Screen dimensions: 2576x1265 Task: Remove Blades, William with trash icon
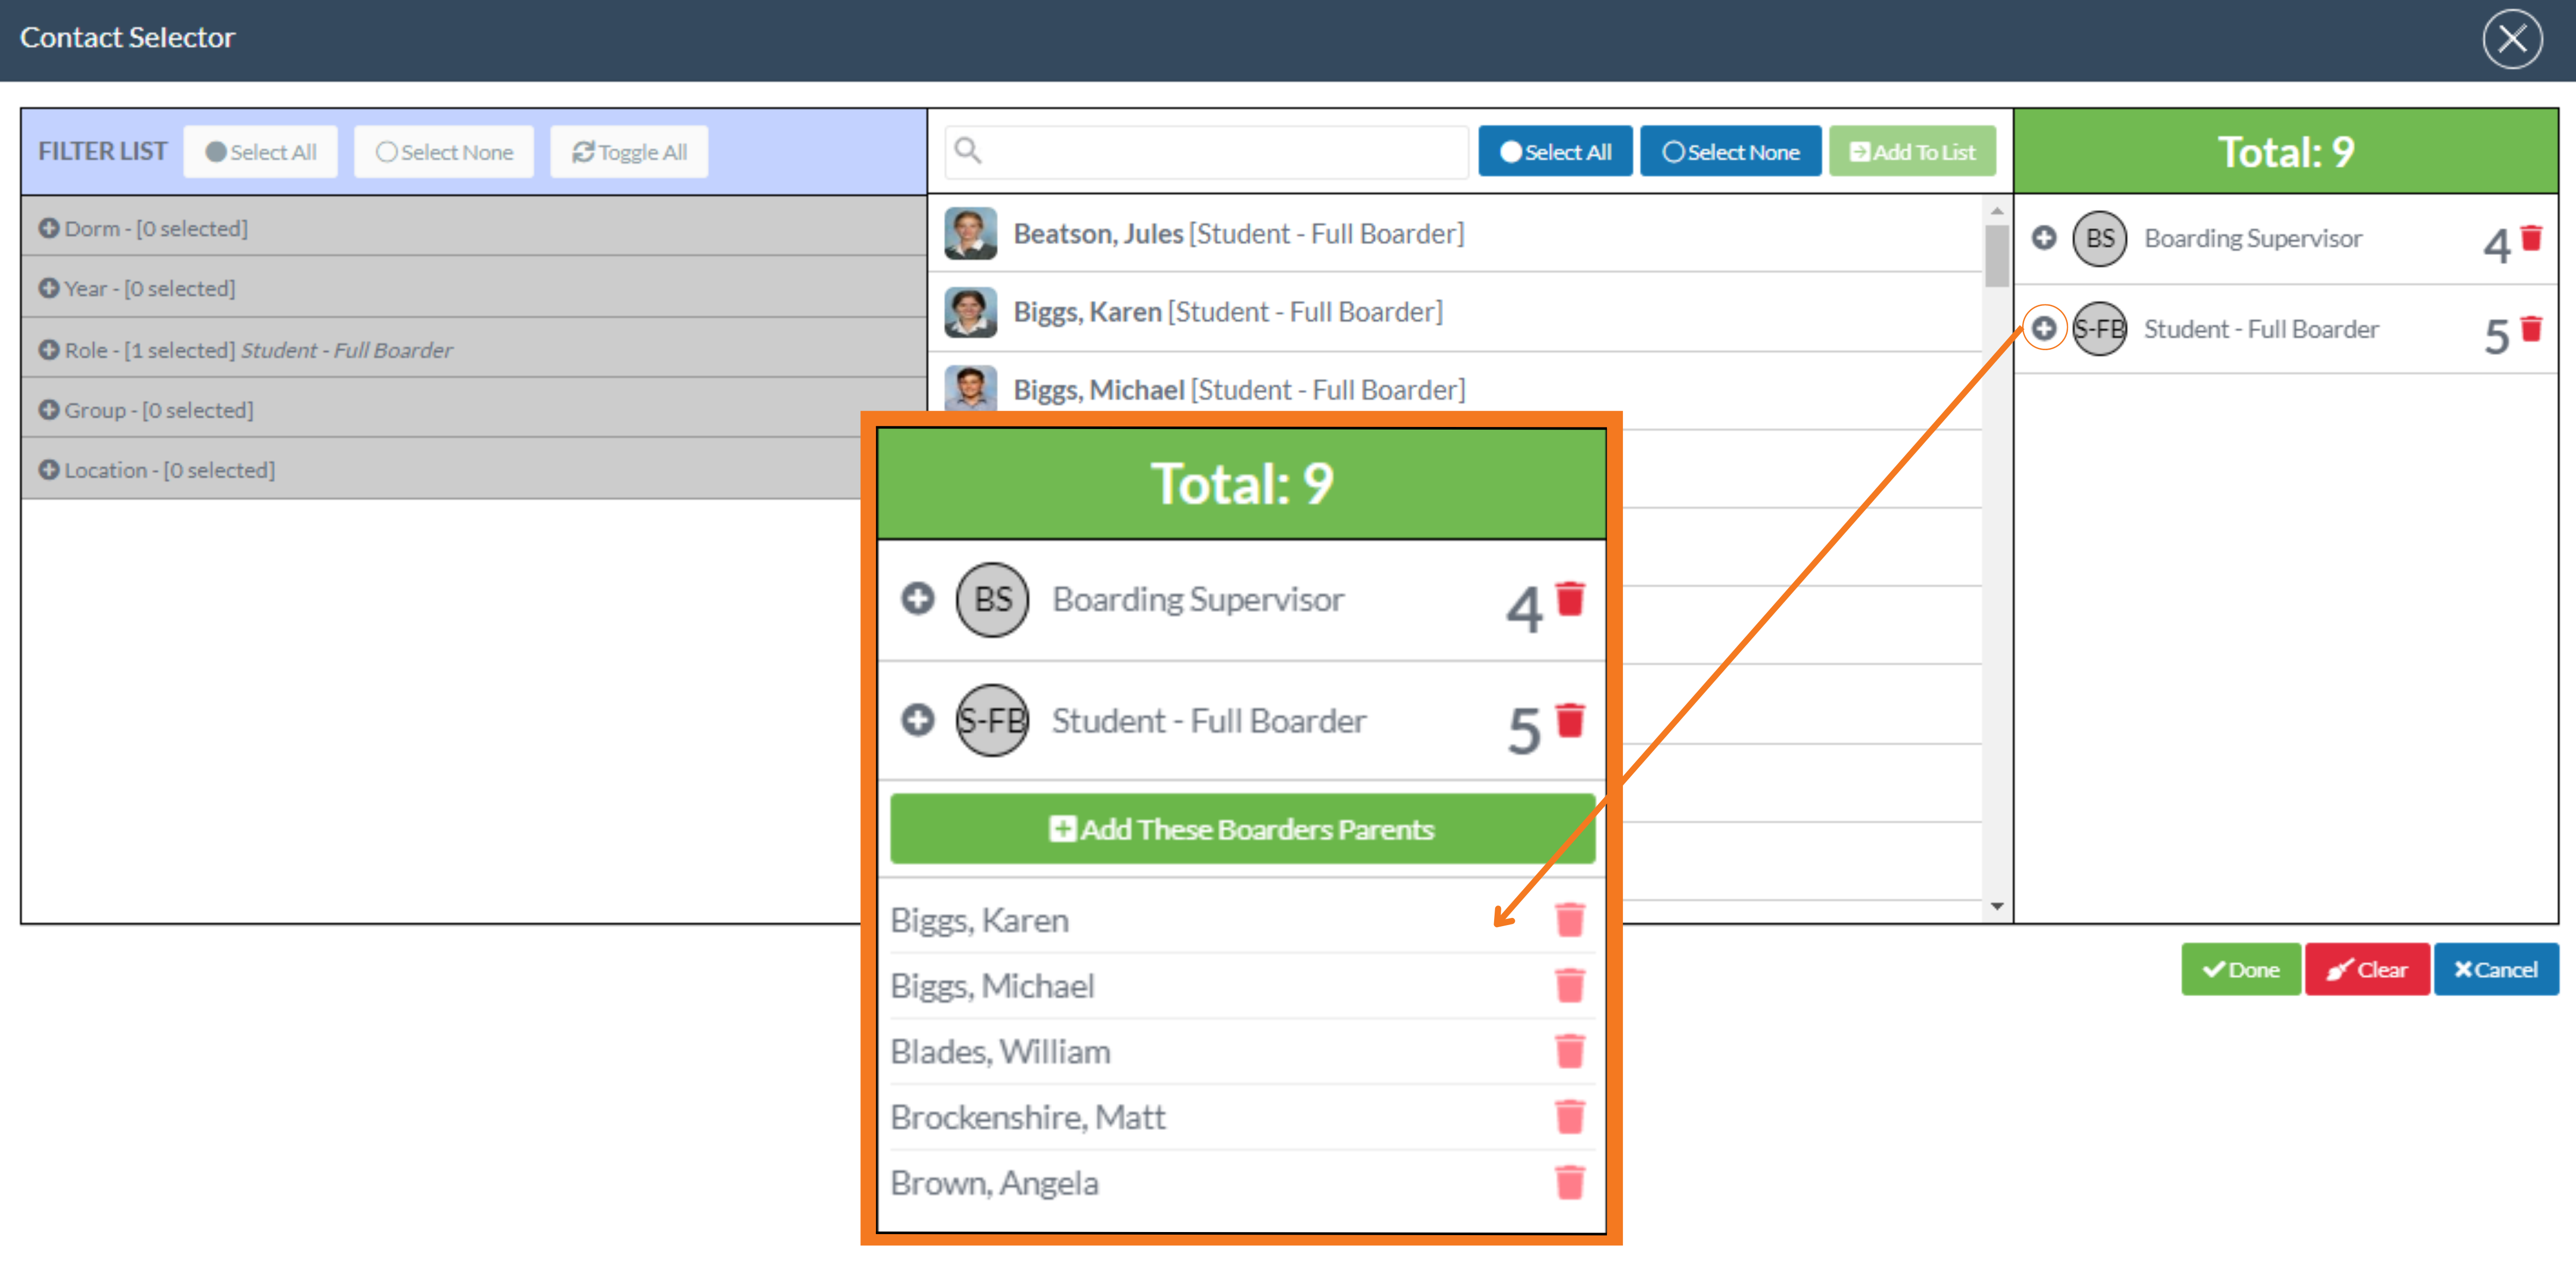point(1570,1051)
